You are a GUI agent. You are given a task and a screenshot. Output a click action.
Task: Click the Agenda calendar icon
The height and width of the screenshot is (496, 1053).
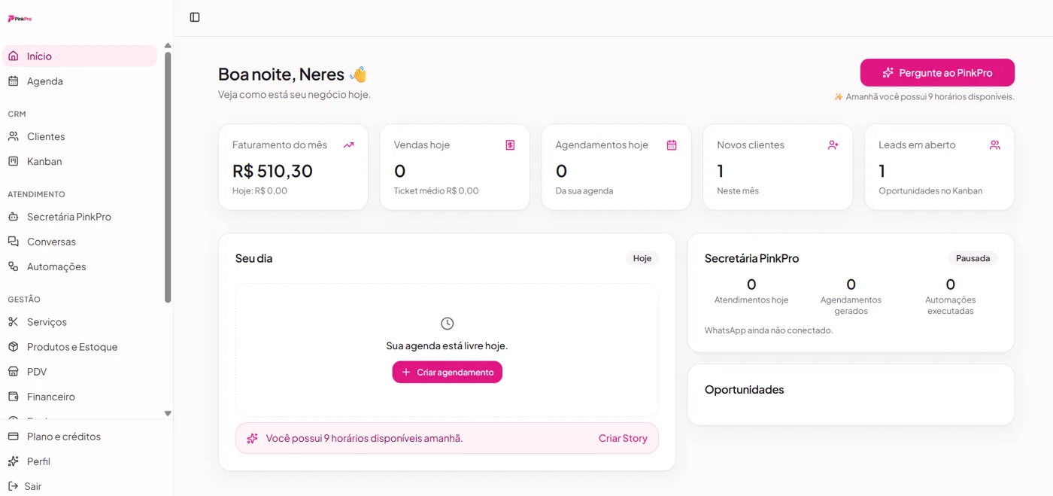(13, 81)
